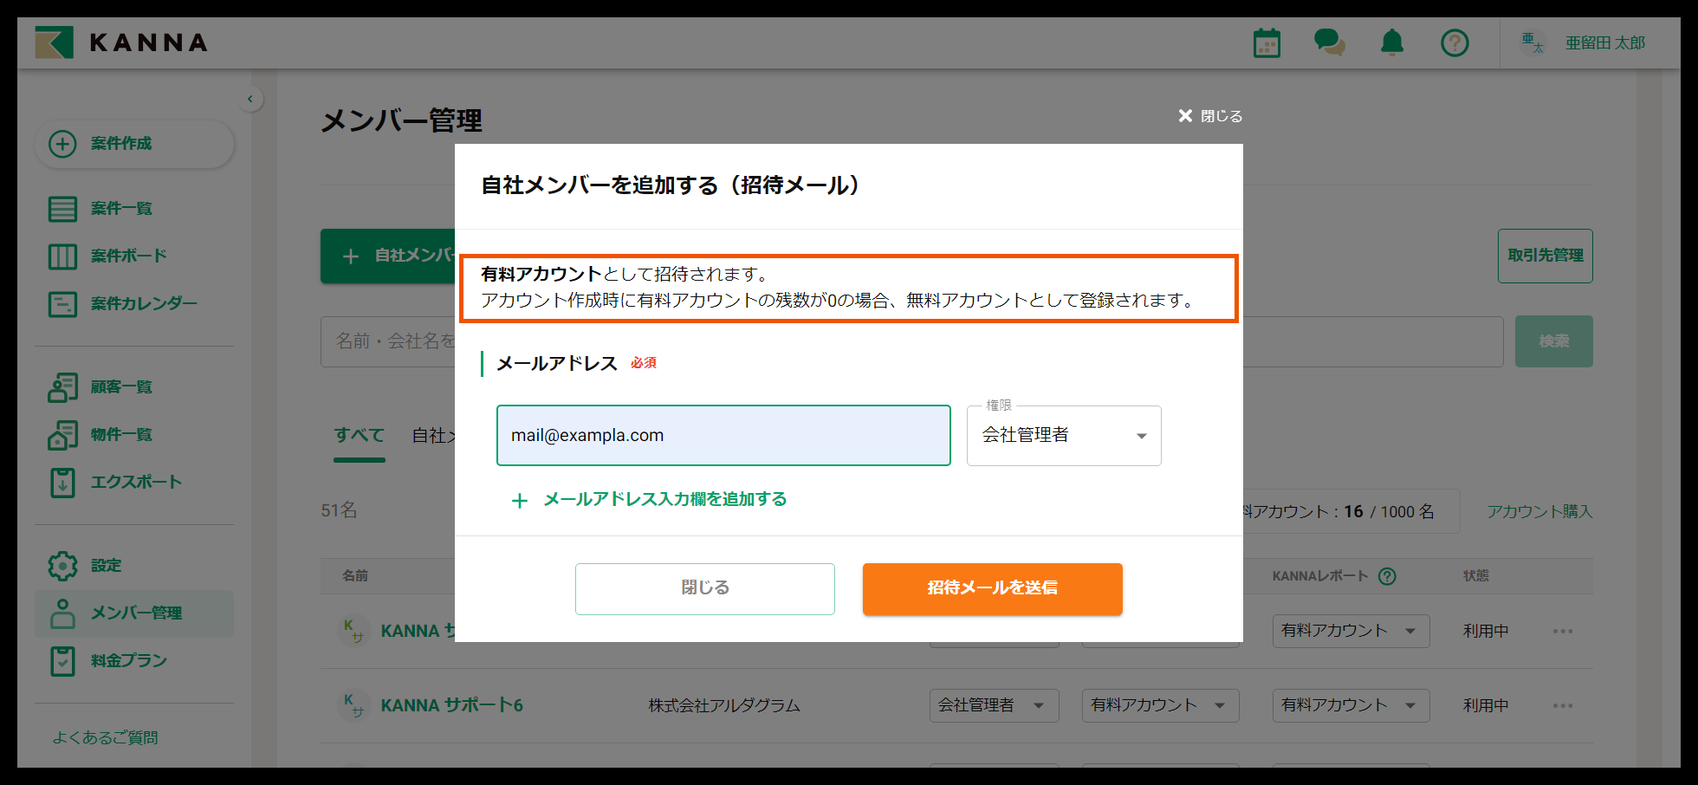
Task: Switch to the すべて tab
Action: [359, 435]
